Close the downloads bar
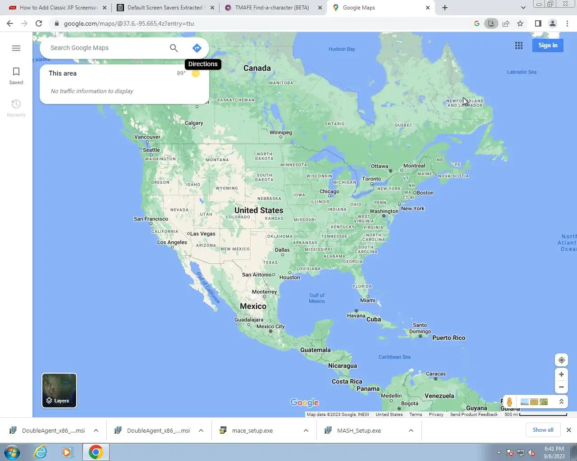 [x=569, y=430]
